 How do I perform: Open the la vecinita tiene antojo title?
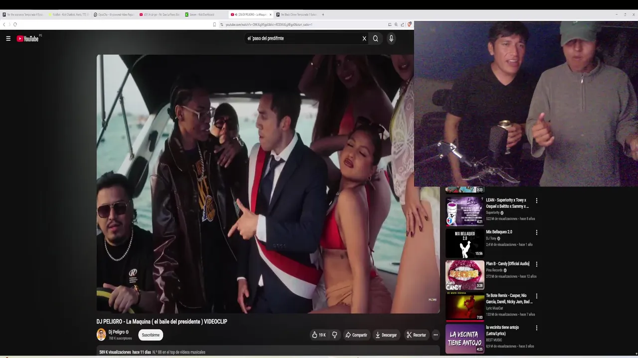(502, 330)
